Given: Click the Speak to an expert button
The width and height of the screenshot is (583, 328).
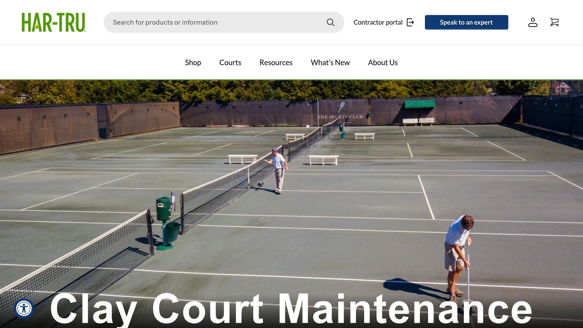Looking at the screenshot, I should 466,22.
